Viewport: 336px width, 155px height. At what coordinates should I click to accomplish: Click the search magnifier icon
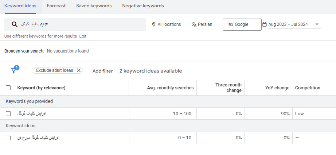pyautogui.click(x=15, y=24)
